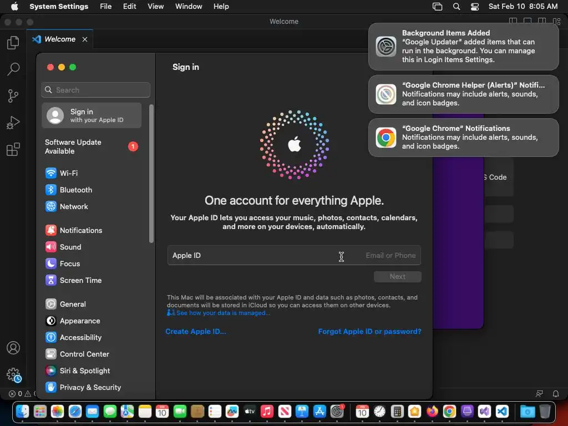This screenshot has width=568, height=426.
Task: Open General settings
Action: coord(92,305)
